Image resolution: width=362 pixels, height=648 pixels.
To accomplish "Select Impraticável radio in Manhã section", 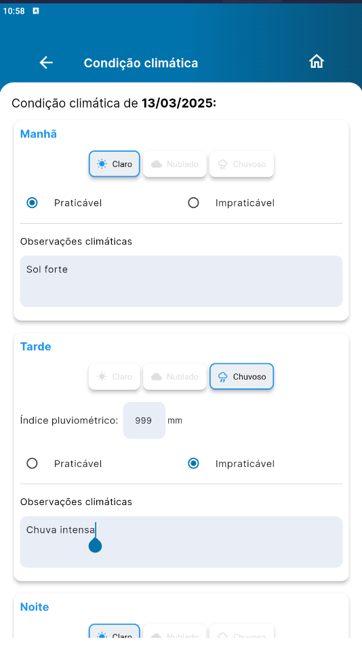I will coord(193,203).
